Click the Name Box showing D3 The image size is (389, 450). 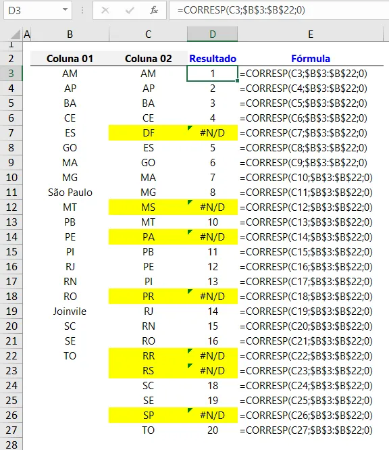coord(36,11)
